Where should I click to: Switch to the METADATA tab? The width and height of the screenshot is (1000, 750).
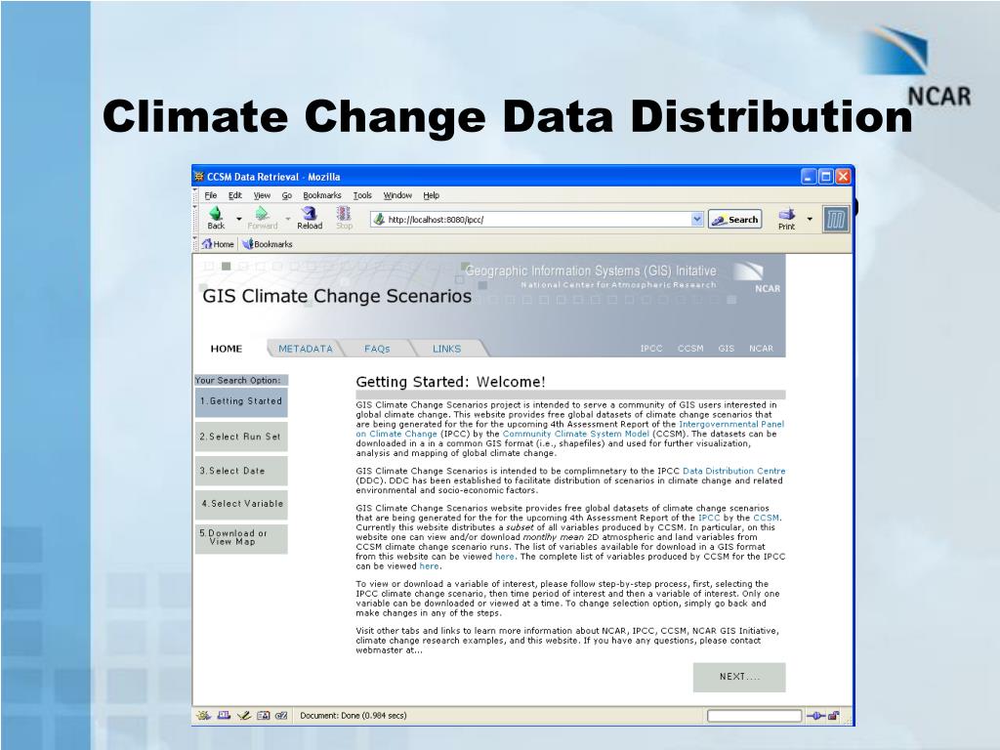pos(306,349)
